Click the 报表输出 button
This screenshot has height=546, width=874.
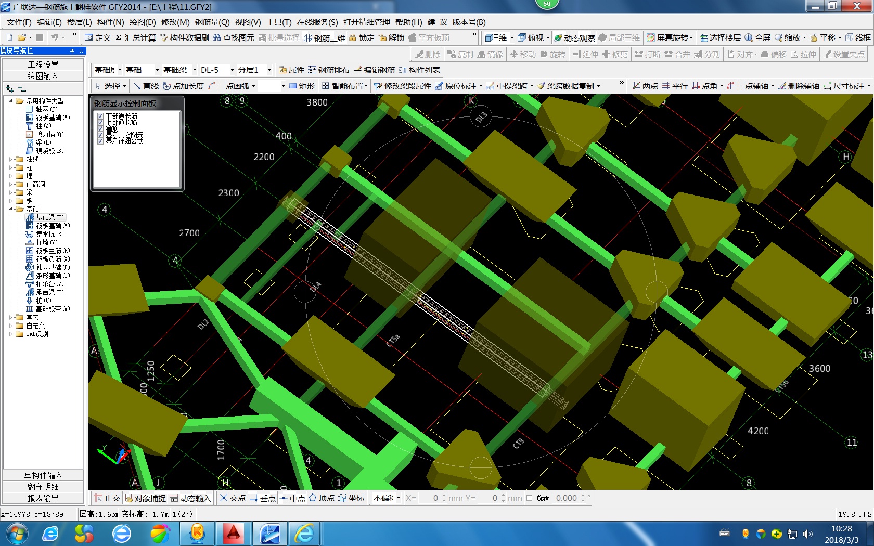click(x=43, y=498)
